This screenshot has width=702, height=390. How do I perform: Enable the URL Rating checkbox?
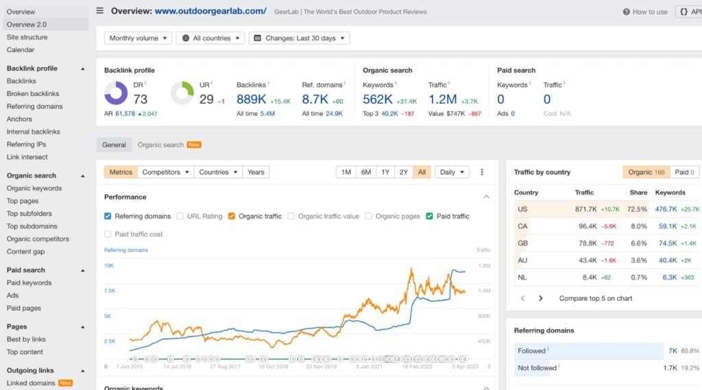[x=180, y=216]
